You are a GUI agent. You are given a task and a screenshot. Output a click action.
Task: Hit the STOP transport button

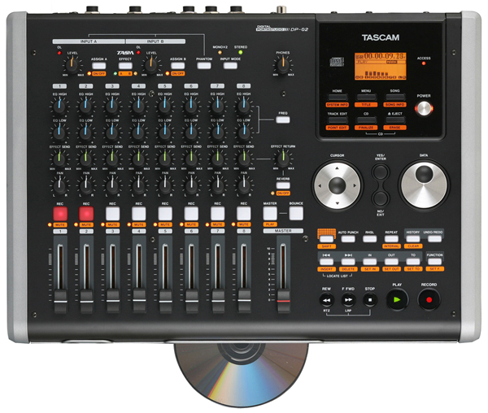click(x=369, y=299)
